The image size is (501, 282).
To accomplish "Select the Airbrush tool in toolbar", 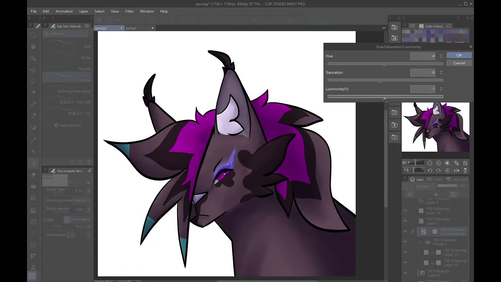I will click(33, 163).
